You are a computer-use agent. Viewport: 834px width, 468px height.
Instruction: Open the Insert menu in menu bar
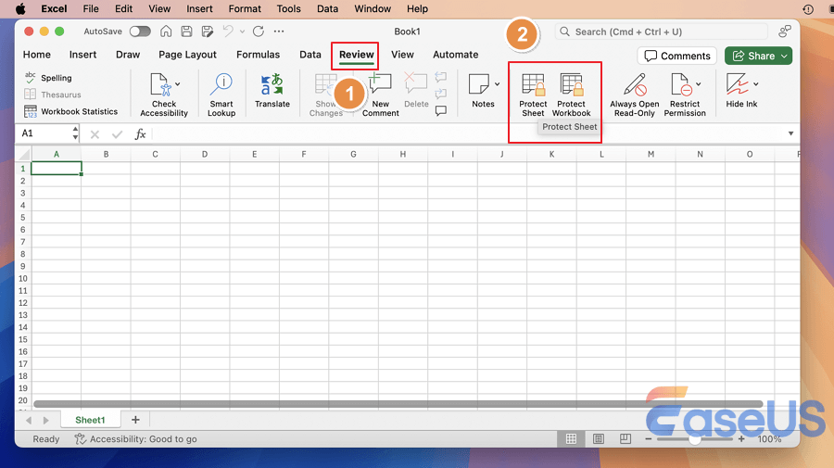coord(199,8)
